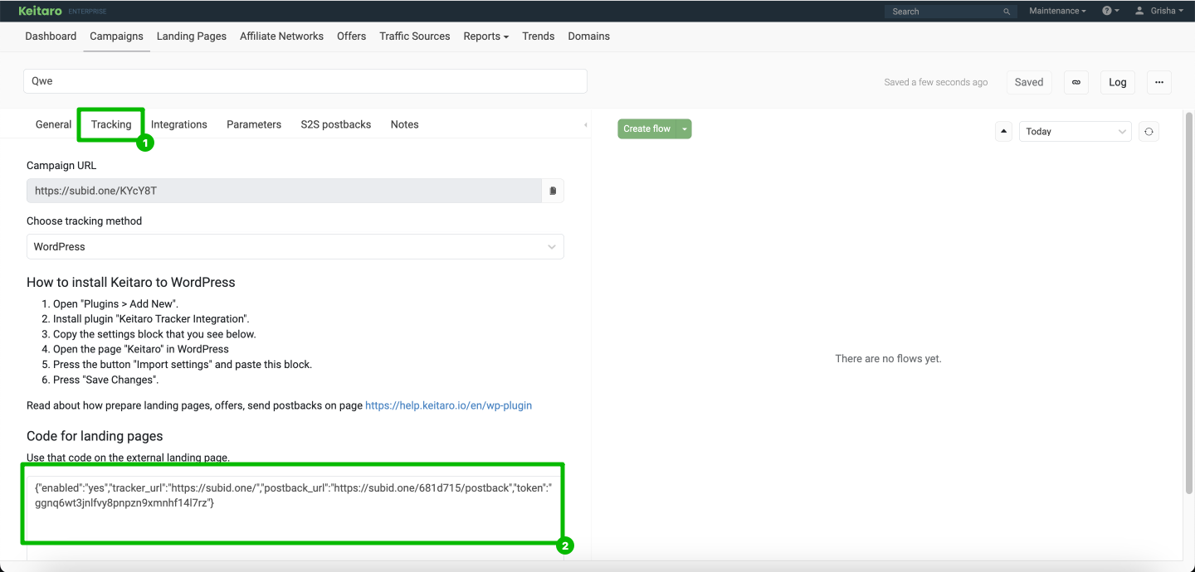Go to the Offers page
The image size is (1195, 572).
click(x=352, y=36)
